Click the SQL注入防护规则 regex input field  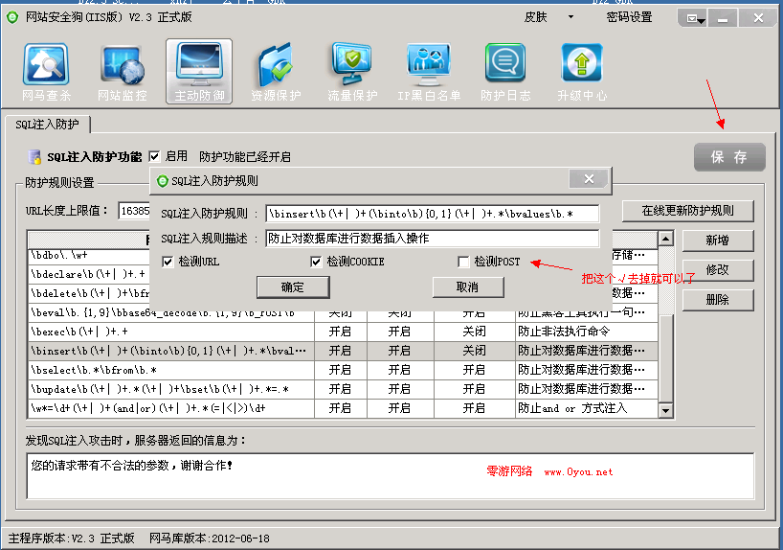tap(433, 214)
